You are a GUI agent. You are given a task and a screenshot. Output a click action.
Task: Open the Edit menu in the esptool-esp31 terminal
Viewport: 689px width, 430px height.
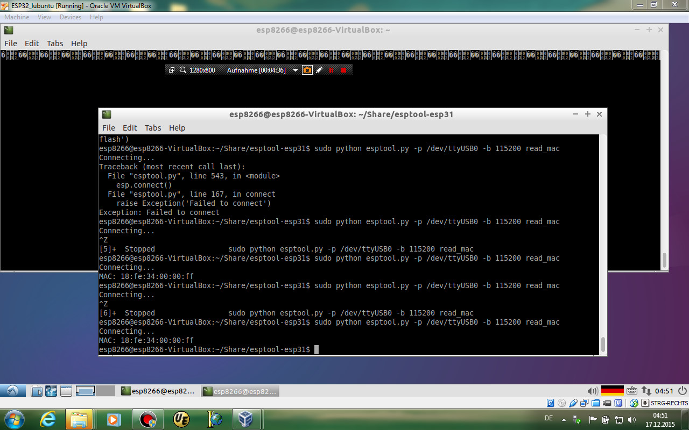(130, 128)
